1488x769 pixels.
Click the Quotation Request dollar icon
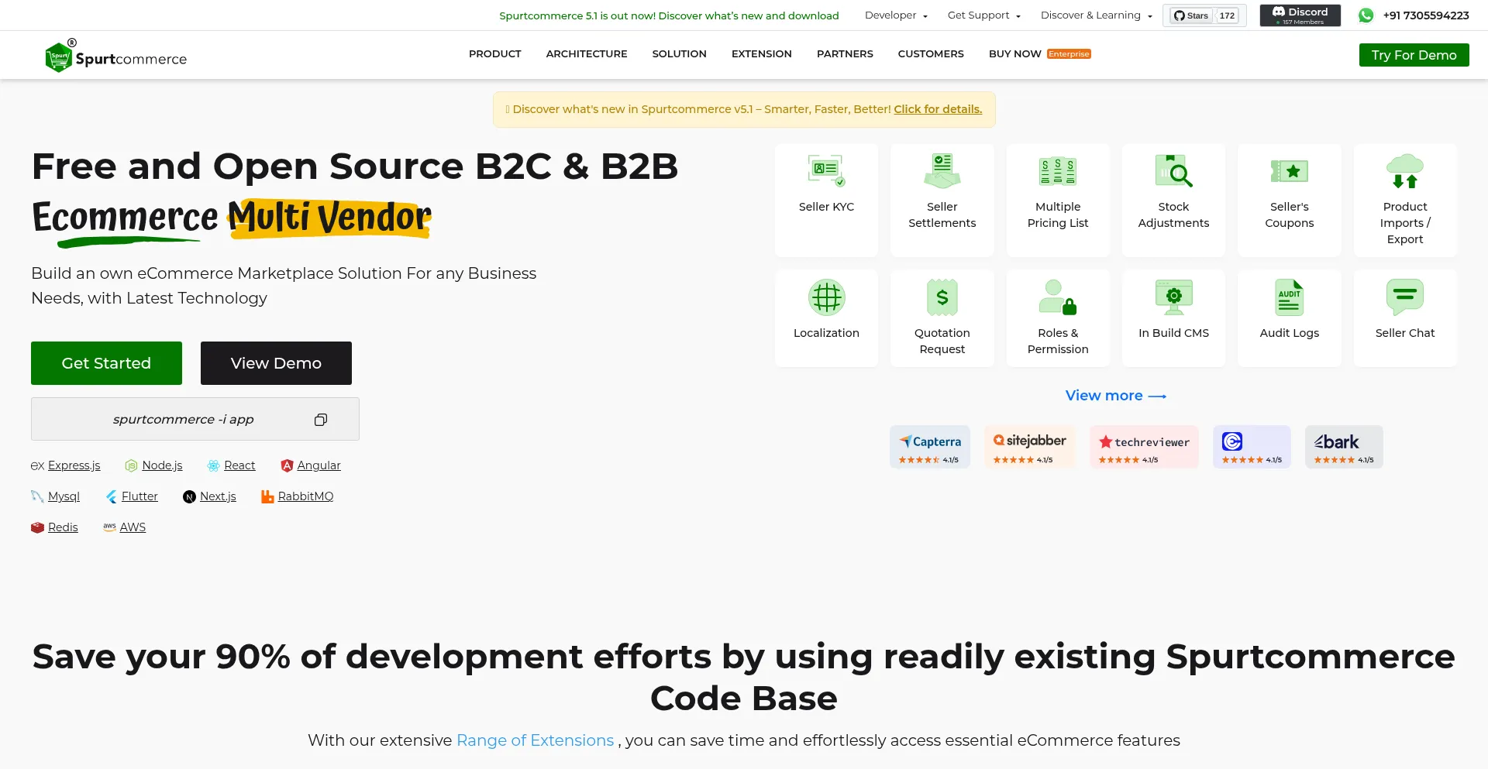[x=942, y=297]
